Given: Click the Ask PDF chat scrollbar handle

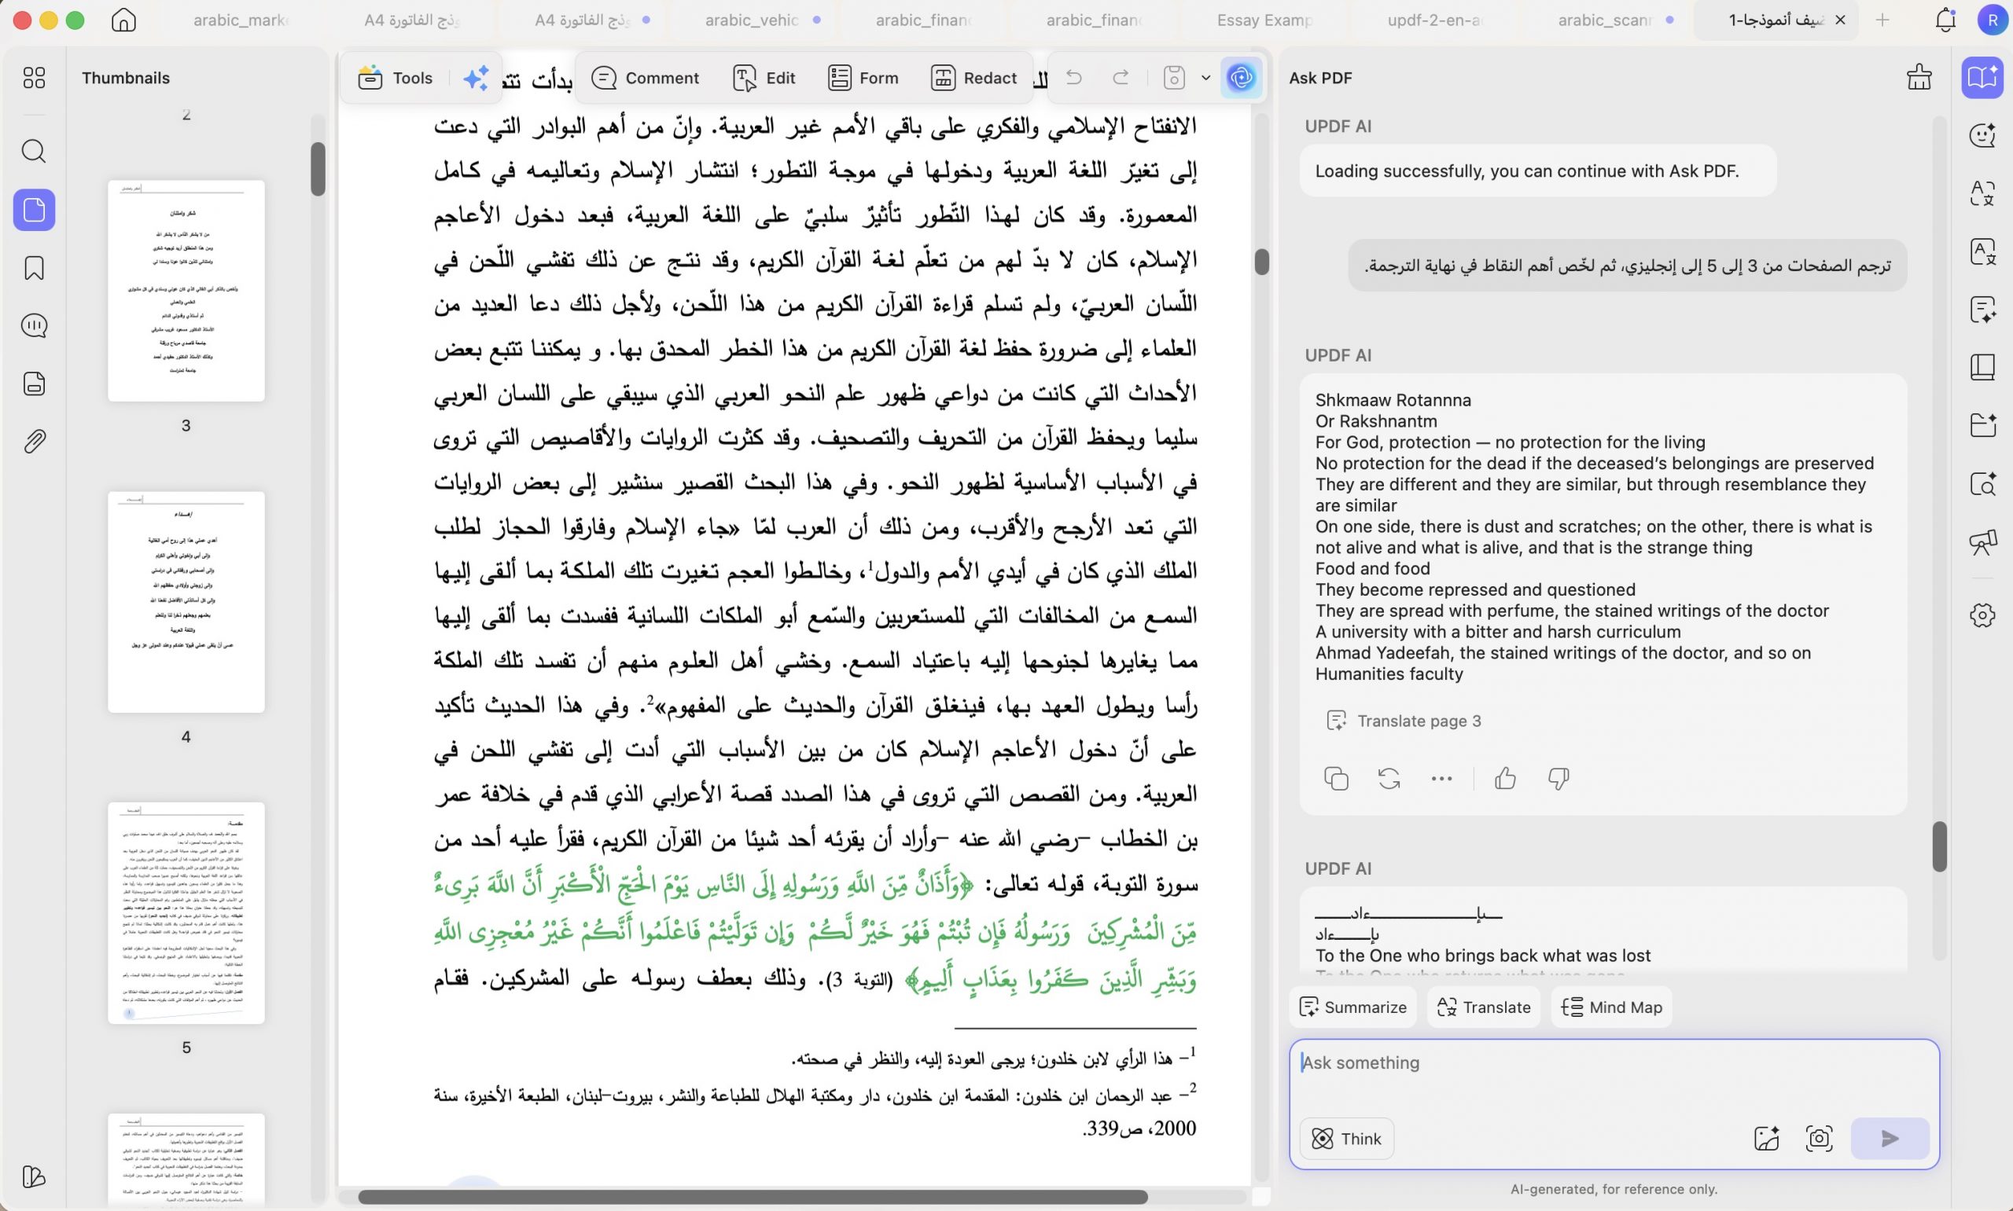Looking at the screenshot, I should coord(1940,846).
